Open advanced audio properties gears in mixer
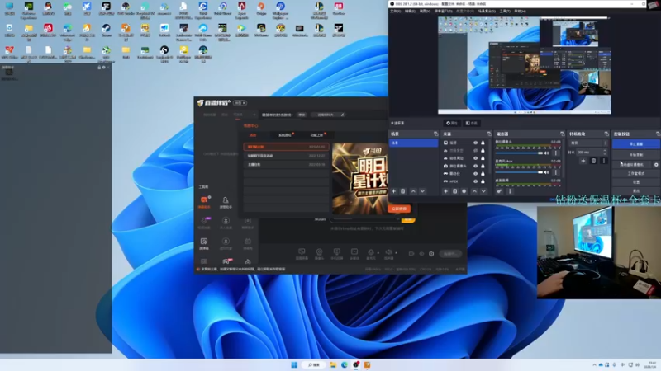Image resolution: width=661 pixels, height=371 pixels. pyautogui.click(x=500, y=191)
